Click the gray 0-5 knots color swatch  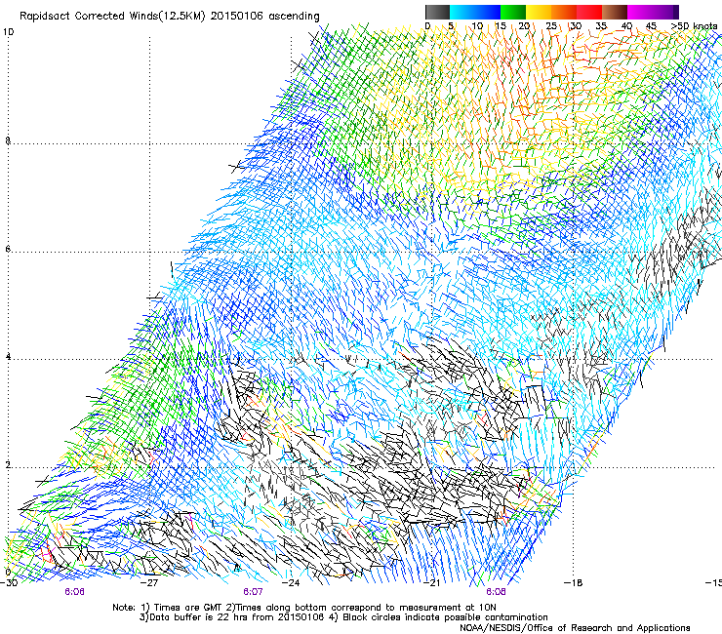tap(437, 12)
